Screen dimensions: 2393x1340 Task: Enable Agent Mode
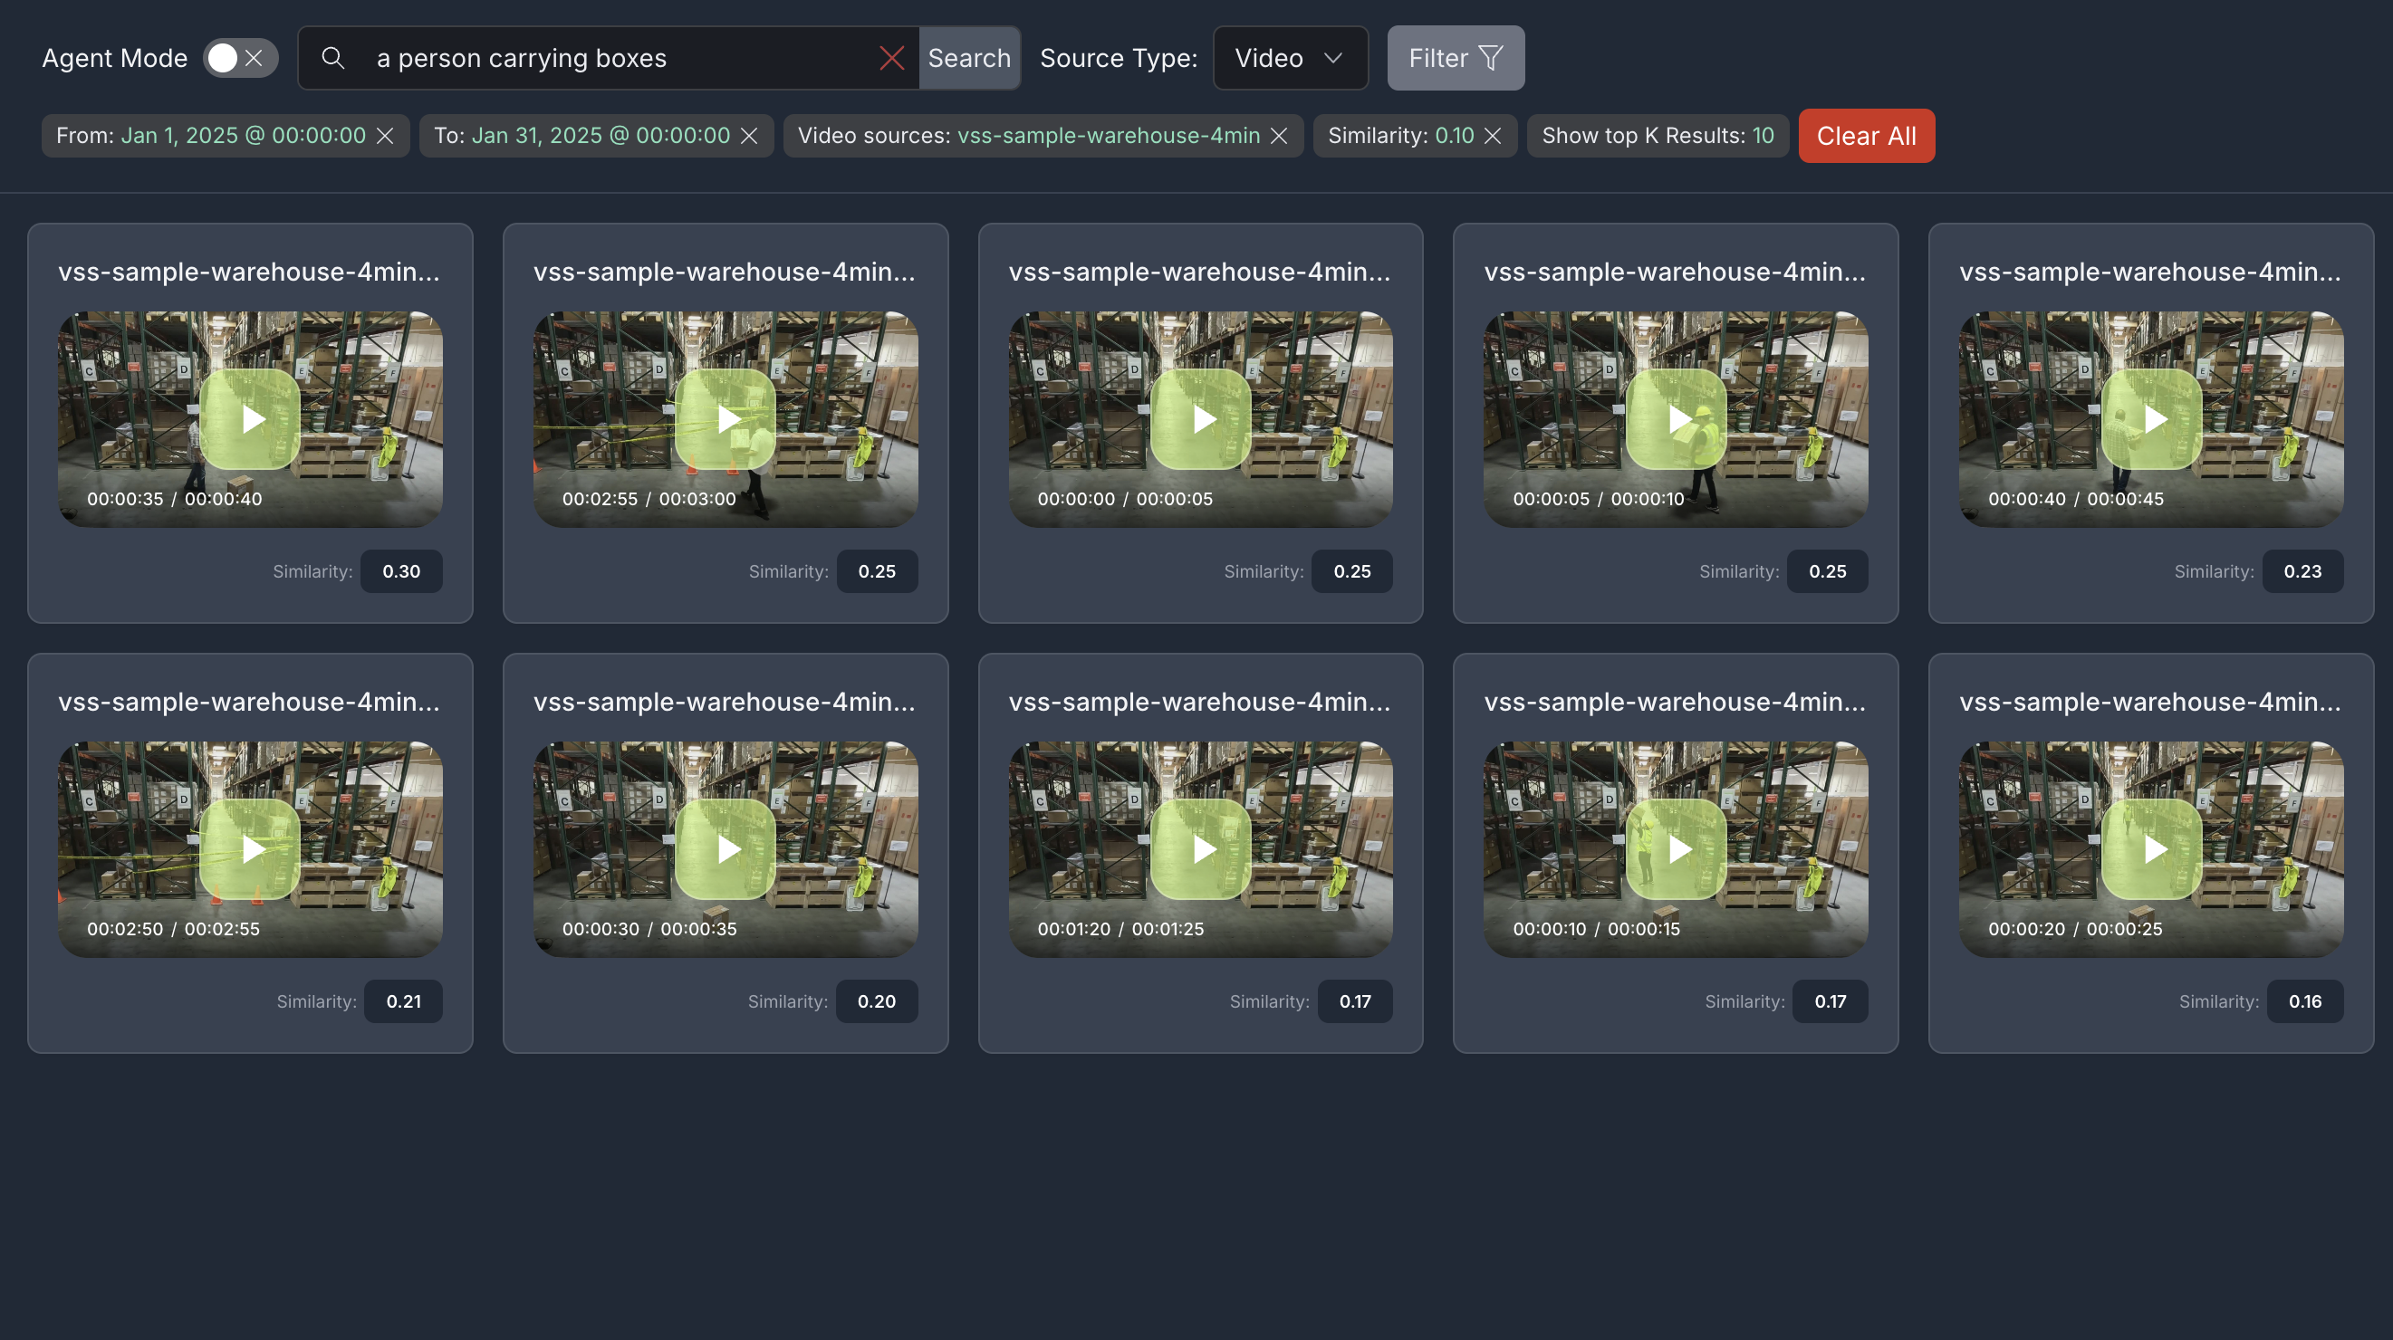tap(223, 58)
